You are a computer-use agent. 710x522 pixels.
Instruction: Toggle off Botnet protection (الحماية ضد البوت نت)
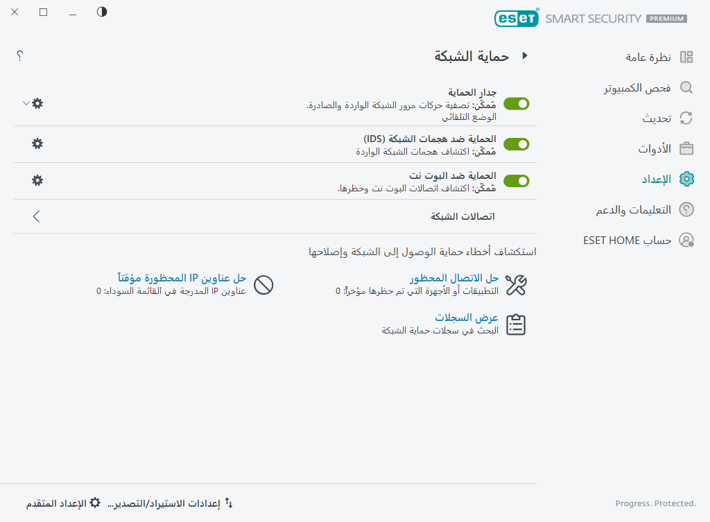click(x=516, y=180)
